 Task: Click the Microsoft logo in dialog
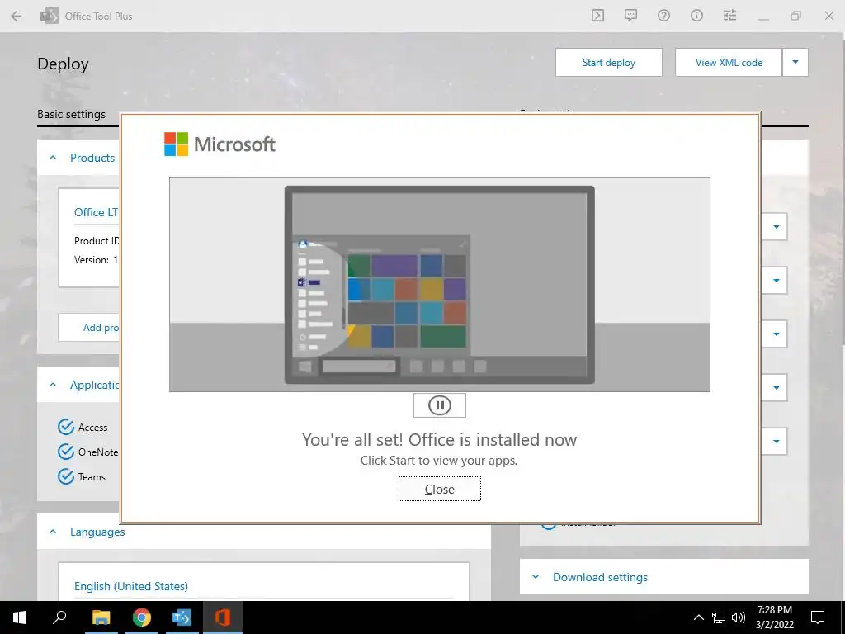pos(220,144)
